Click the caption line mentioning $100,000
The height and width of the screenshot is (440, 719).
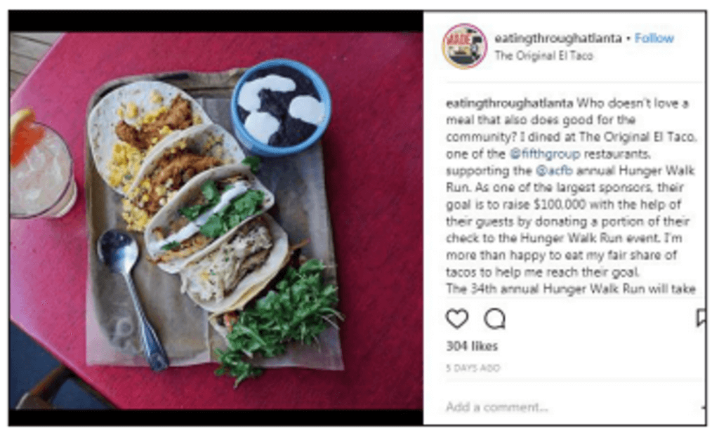click(564, 205)
